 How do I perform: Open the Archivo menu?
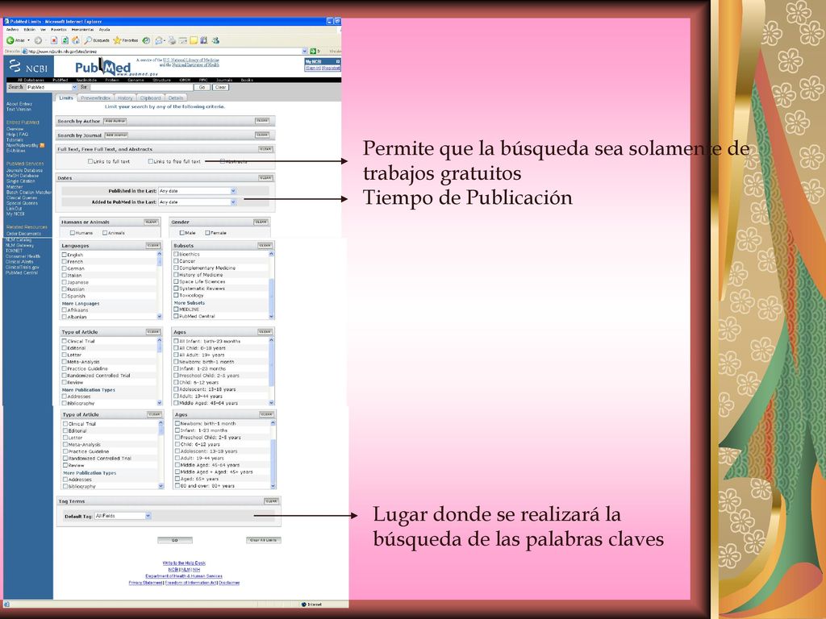pos(12,30)
